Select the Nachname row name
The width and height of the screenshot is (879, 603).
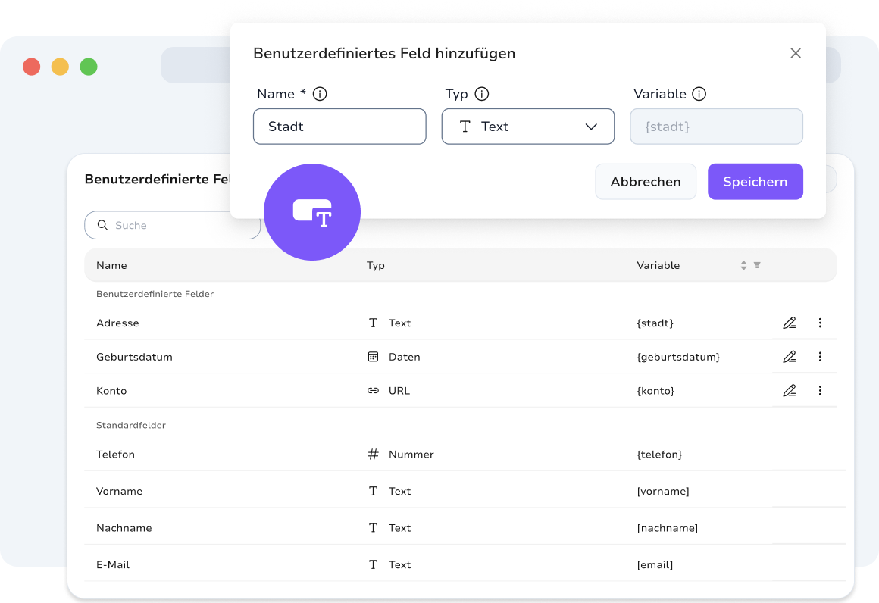(x=124, y=528)
